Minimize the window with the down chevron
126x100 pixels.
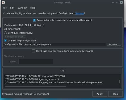(x=113, y=3)
